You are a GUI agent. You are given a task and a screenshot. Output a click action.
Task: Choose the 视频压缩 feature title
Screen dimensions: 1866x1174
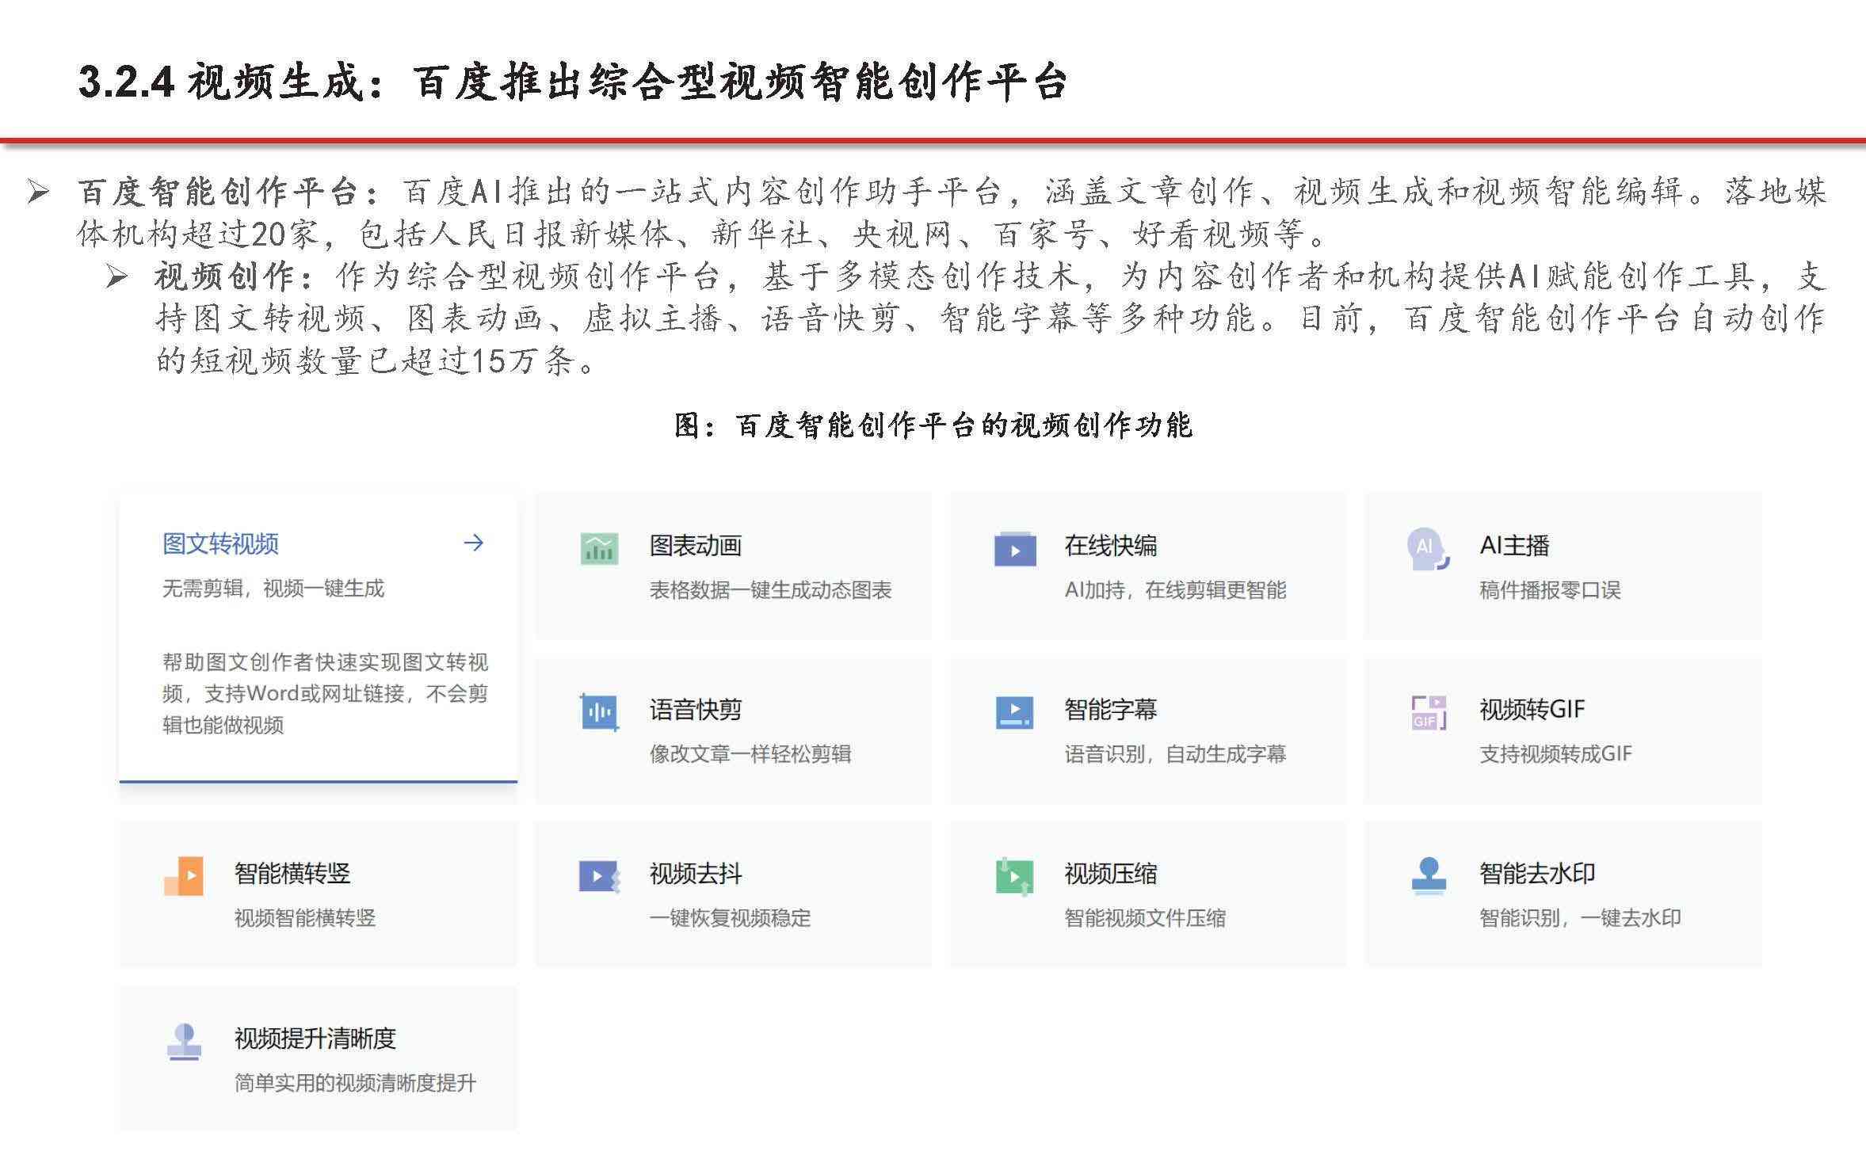tap(1111, 873)
